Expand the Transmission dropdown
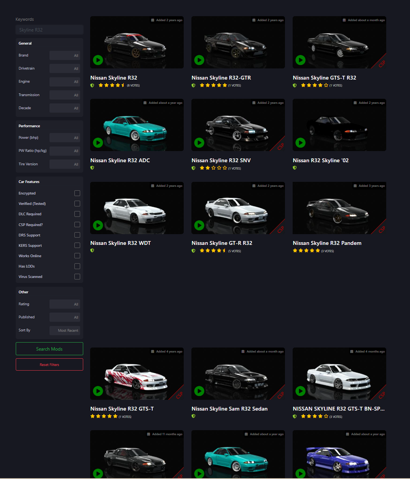 click(65, 95)
